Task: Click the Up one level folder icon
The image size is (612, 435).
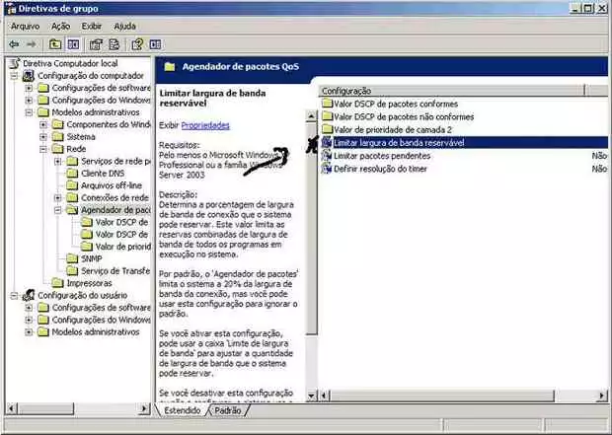Action: click(x=55, y=44)
